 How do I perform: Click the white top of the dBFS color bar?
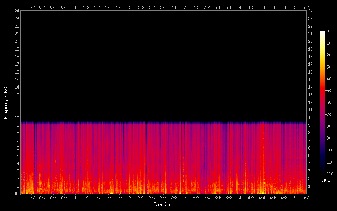click(x=322, y=32)
